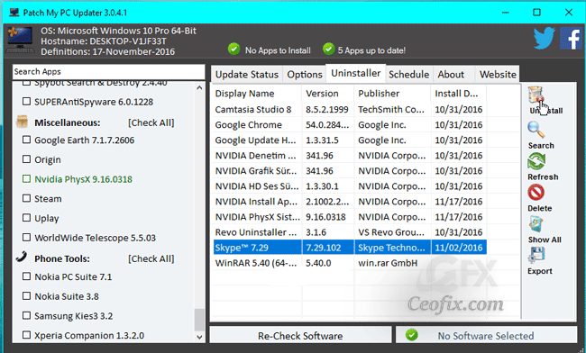This screenshot has height=353, width=586.
Task: Sort by the Install Date column header
Action: click(459, 94)
